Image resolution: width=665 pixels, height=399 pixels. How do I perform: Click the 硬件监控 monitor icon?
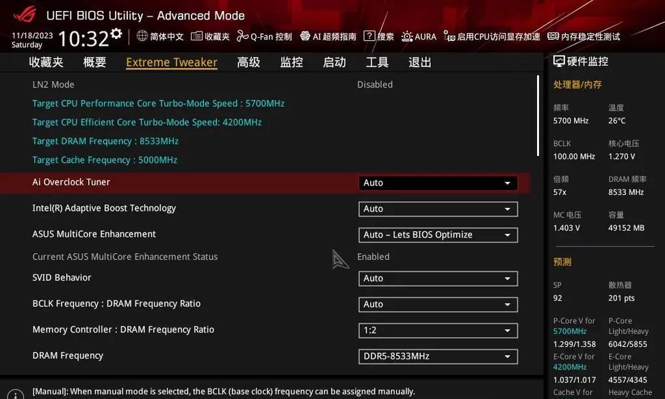pos(559,62)
